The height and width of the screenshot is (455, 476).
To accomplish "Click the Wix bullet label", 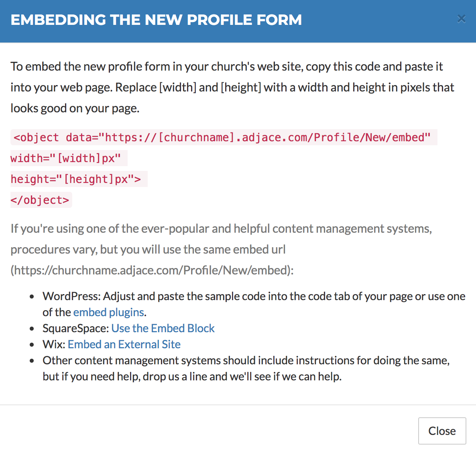I will 54,344.
